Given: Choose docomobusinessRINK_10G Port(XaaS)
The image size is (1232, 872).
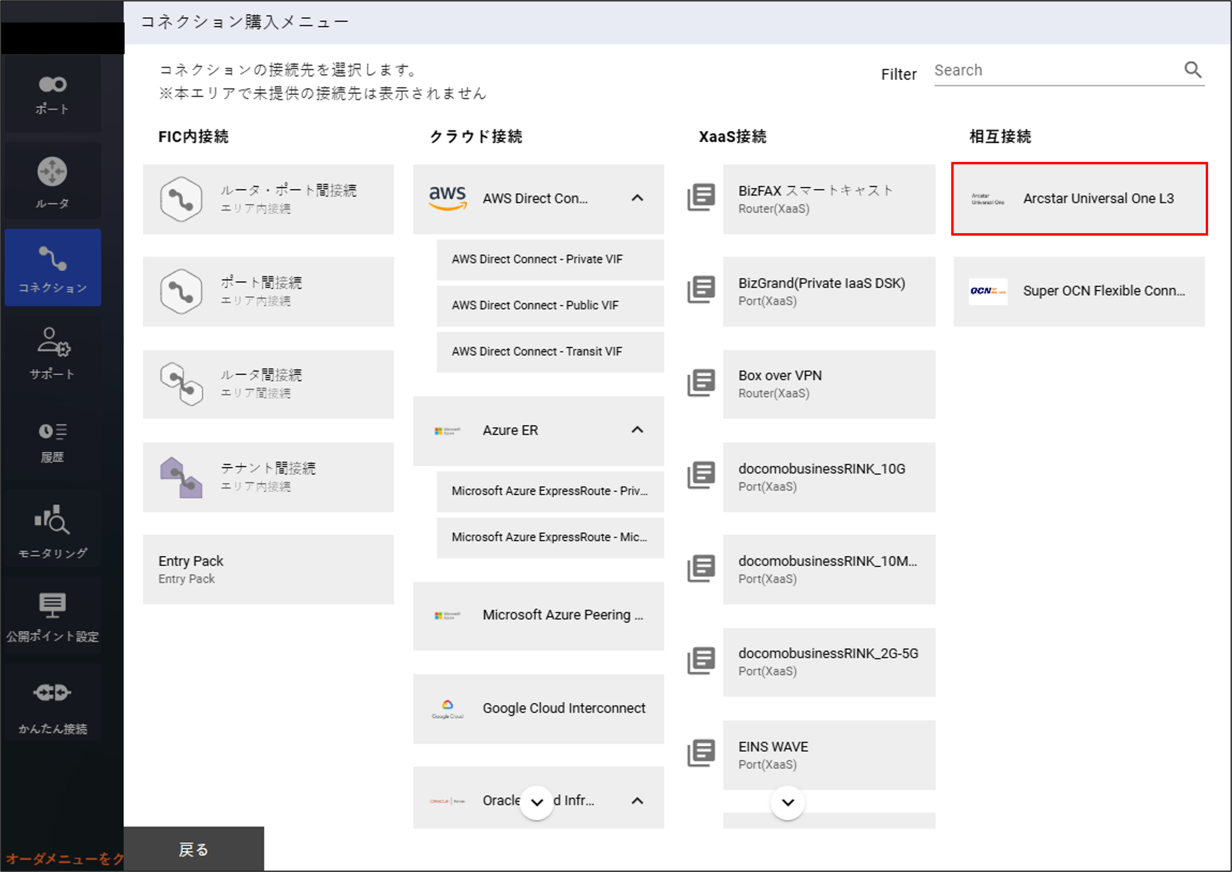Looking at the screenshot, I should tap(829, 477).
